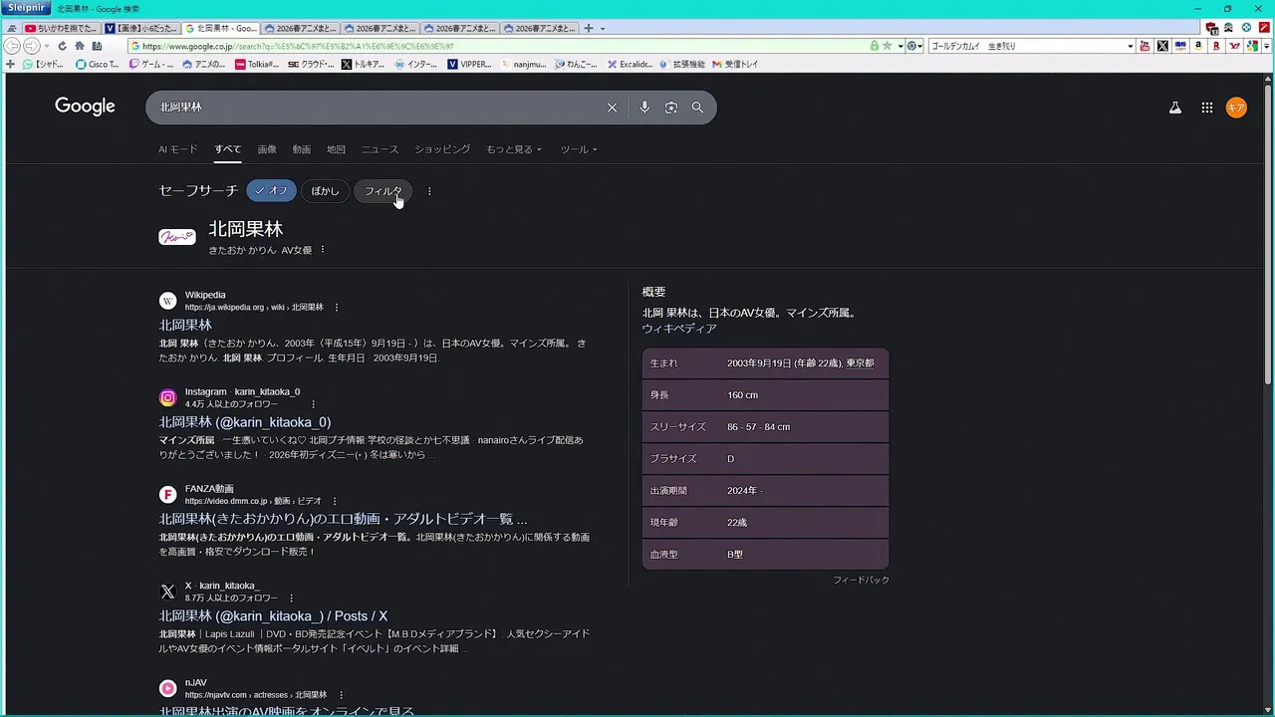
Task: Open the orange Google account avatar
Action: 1236,108
